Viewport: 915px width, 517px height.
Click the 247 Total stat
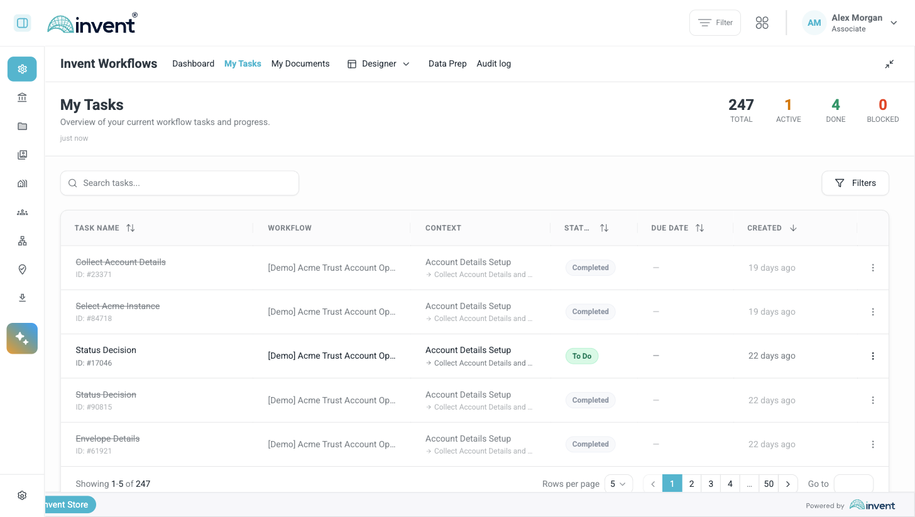[x=741, y=110]
